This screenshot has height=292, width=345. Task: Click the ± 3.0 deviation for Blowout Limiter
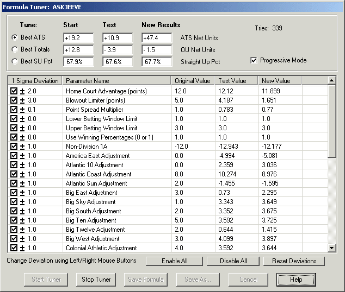[x=28, y=100]
